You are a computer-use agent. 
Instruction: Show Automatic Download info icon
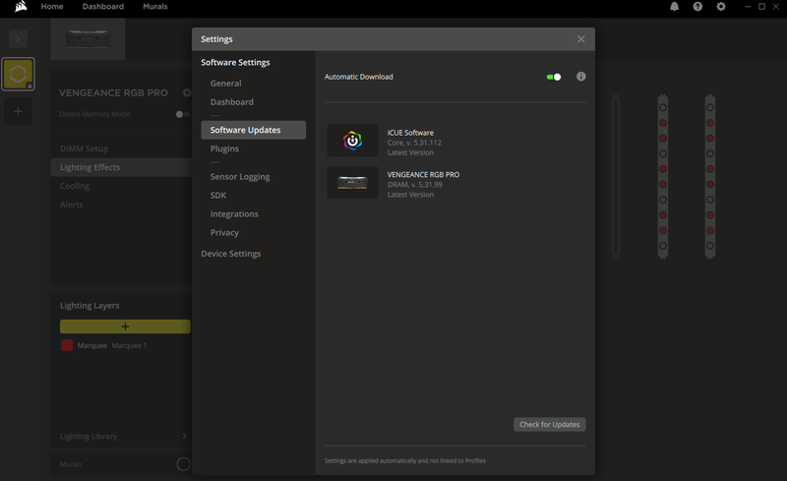click(580, 77)
